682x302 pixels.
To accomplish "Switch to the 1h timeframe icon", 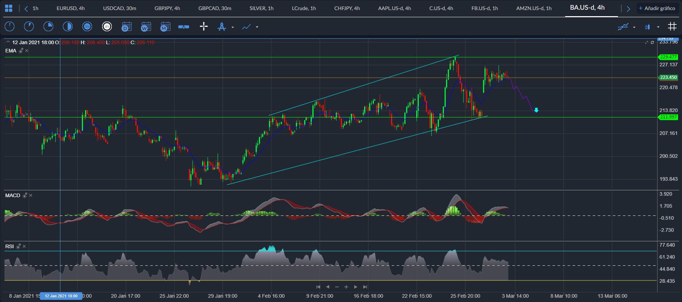I will pos(87,26).
